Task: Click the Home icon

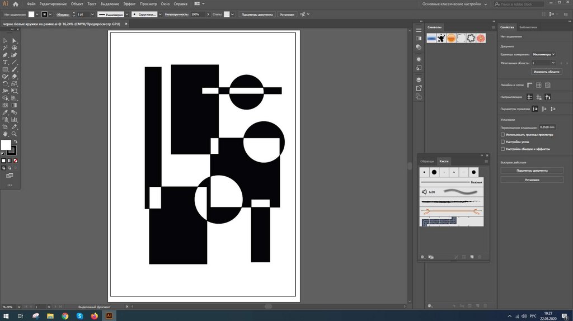Action: tap(16, 4)
